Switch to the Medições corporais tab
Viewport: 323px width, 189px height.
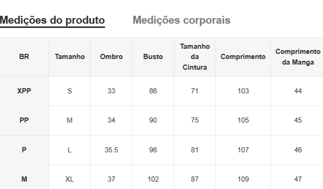click(x=181, y=20)
